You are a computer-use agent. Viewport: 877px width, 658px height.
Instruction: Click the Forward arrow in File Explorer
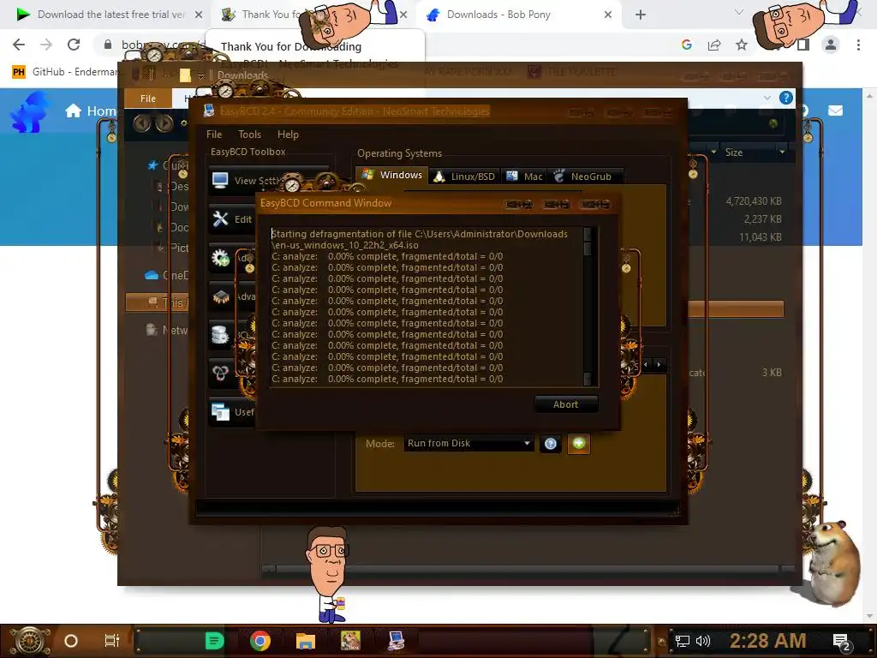click(x=164, y=123)
